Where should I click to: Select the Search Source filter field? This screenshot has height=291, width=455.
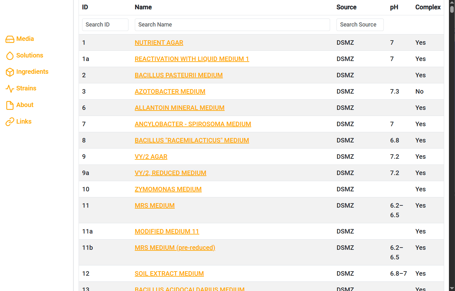pos(360,25)
